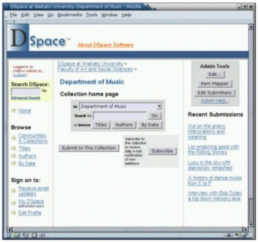Open the My DSpace link

coord(31,201)
